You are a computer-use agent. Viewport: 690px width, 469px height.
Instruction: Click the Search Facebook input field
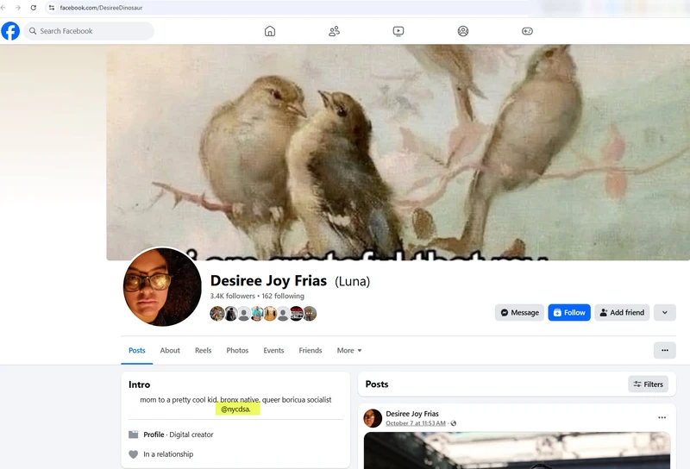91,31
